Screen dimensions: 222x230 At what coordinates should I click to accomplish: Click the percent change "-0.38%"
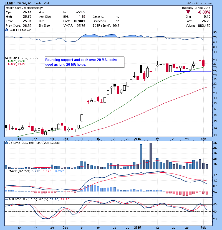(204, 12)
